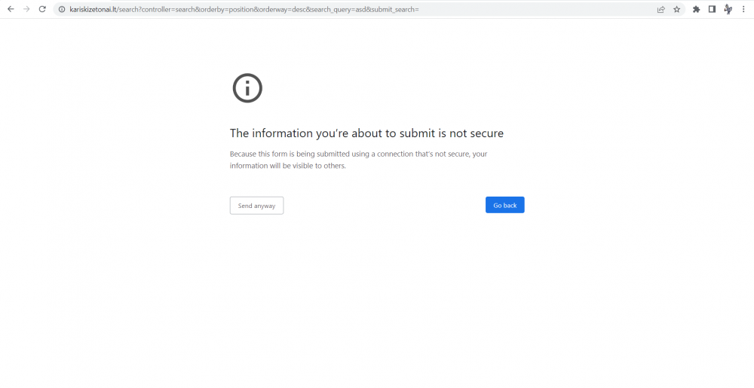Click the 'Because this form' explanation line
The image size is (754, 388).
pos(358,154)
